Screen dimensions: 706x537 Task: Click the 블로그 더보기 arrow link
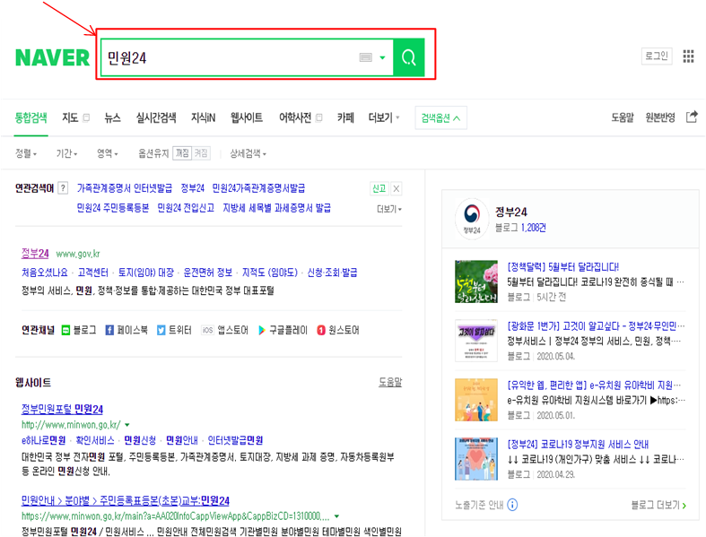[x=658, y=505]
